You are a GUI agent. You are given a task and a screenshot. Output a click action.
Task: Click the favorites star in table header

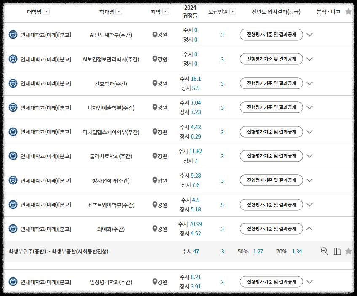348,11
